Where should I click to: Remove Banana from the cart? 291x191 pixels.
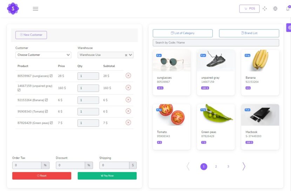[128, 100]
